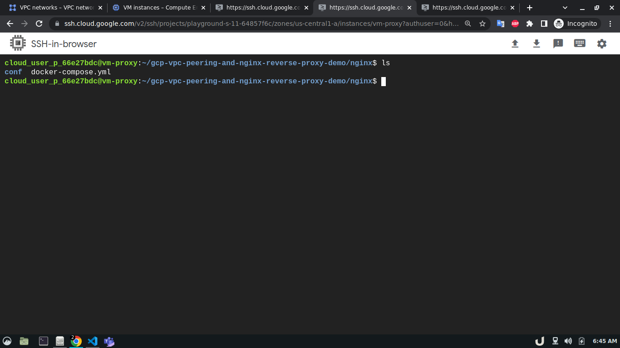Open the Visual Studio Code taskbar icon
This screenshot has height=348, width=620.
coord(93,341)
